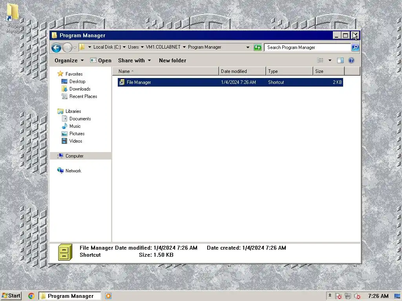Click the blue search magnifier button
The width and height of the screenshot is (402, 301).
click(x=355, y=47)
